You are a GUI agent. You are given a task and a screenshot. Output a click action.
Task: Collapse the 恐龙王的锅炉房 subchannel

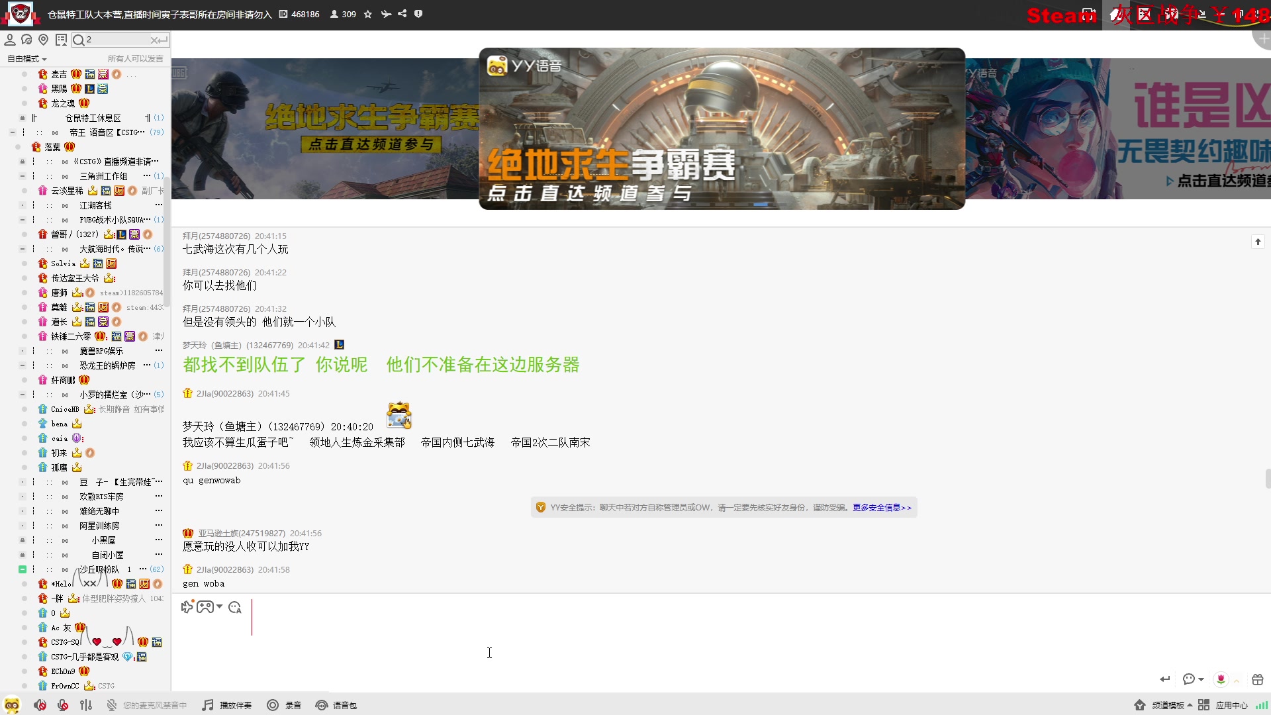tap(23, 365)
